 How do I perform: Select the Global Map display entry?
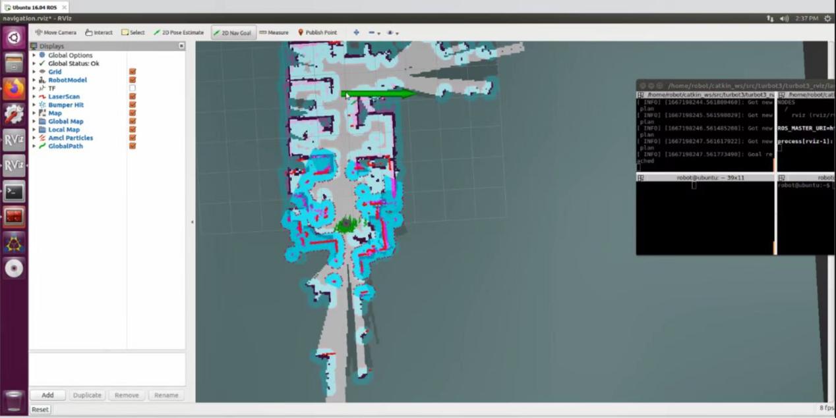tap(65, 121)
